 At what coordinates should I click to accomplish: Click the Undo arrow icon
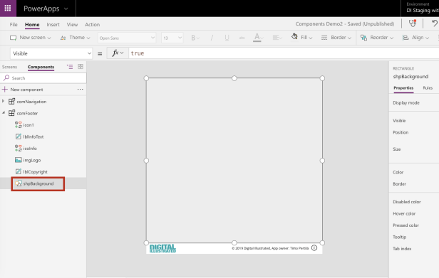(435, 23)
